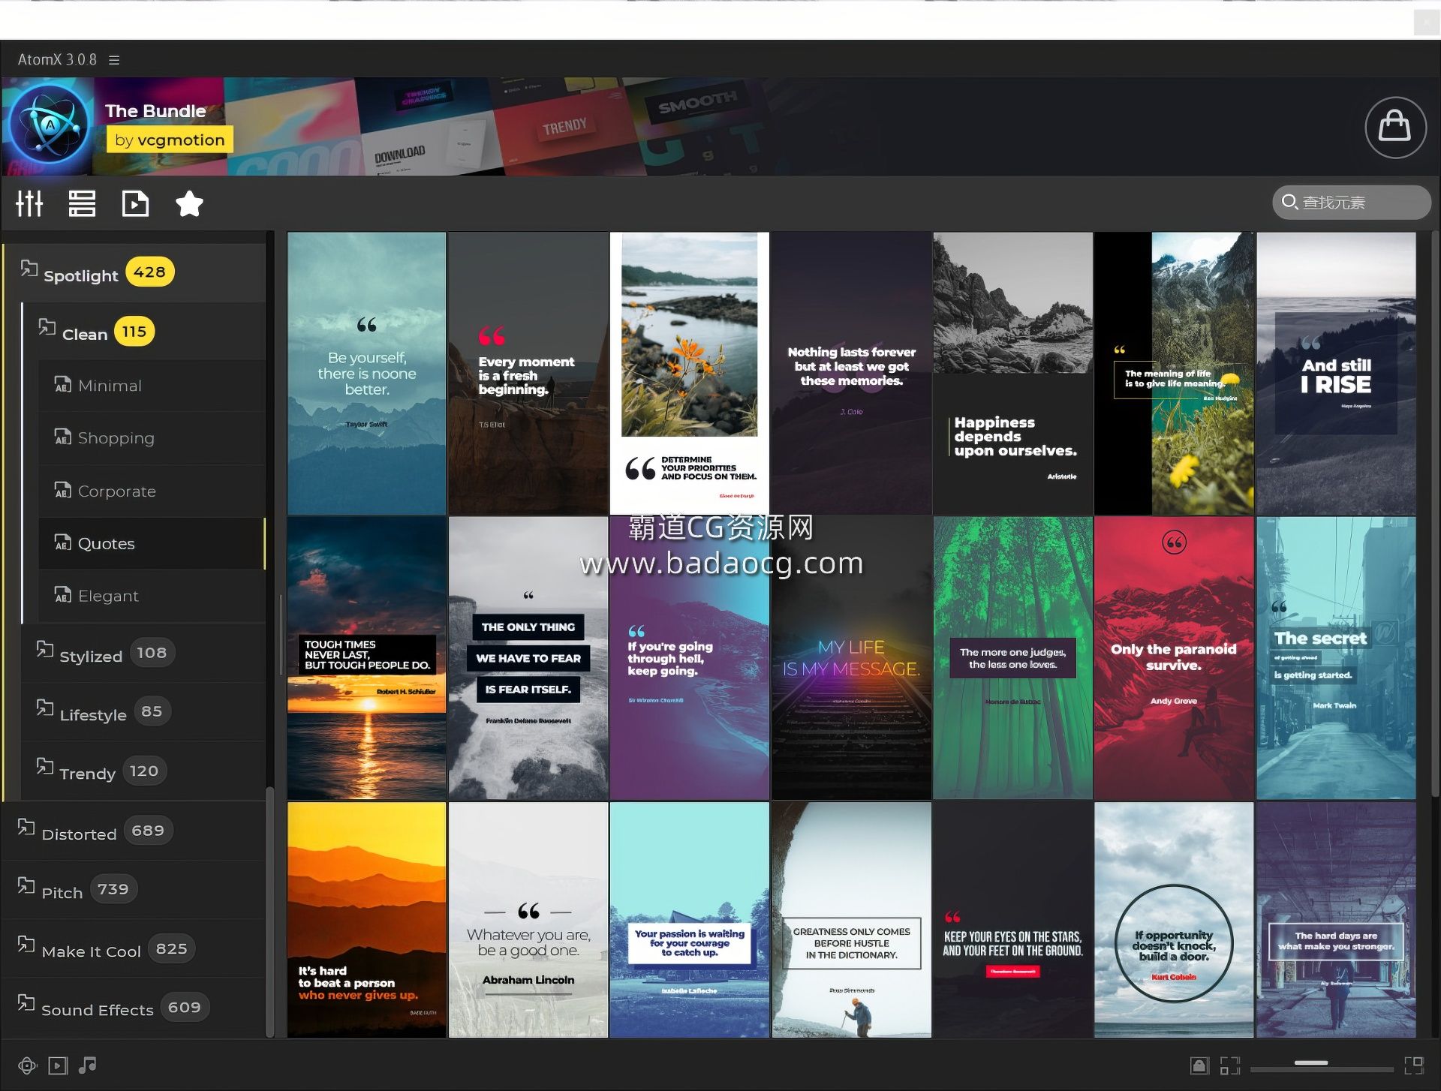Image resolution: width=1441 pixels, height=1091 pixels.
Task: Click the large thumbnail size icon
Action: tap(1414, 1065)
